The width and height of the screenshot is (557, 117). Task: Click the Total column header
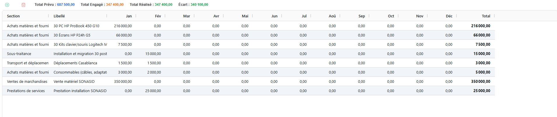(486, 16)
